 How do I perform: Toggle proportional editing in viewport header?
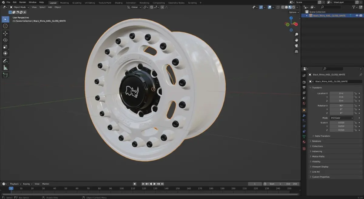[162, 7]
